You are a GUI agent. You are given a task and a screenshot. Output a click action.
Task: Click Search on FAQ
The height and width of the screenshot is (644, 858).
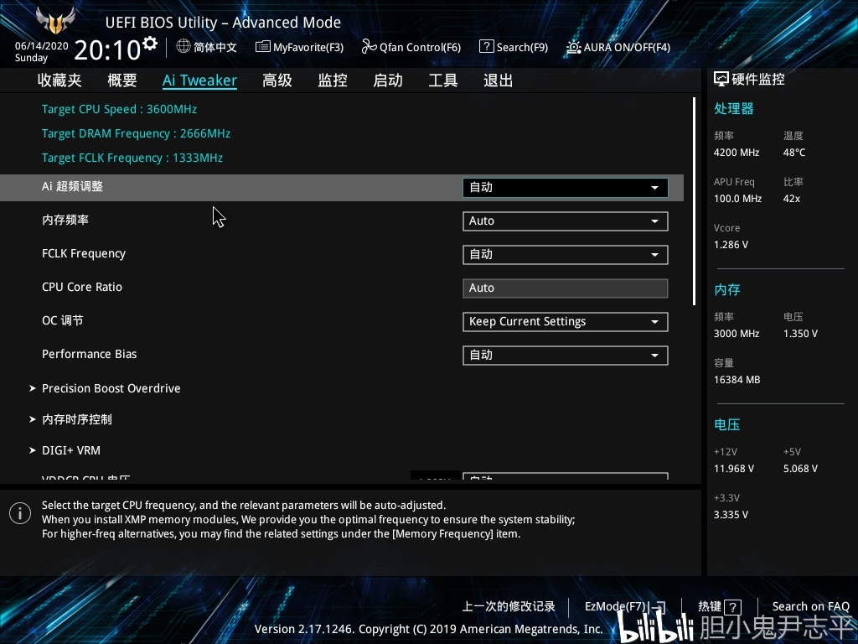point(810,606)
